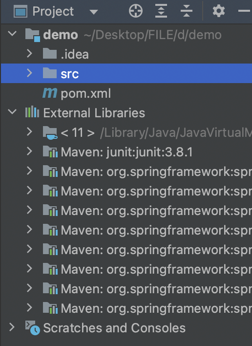Collapse the External Libraries node

click(12, 112)
